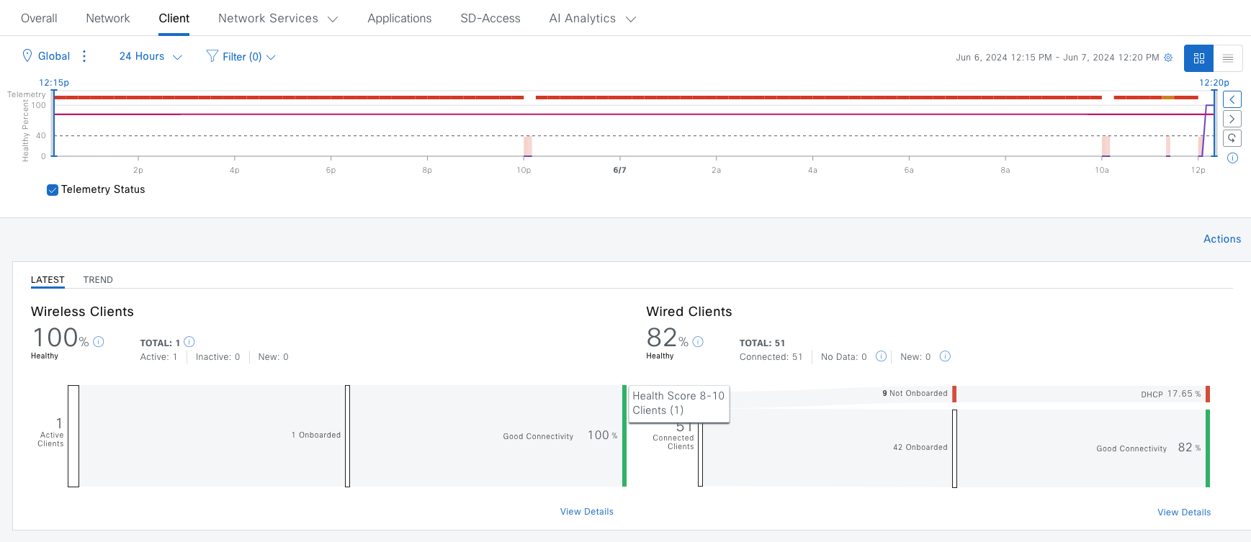Click the timeline next arrow icon
Viewport: 1251px width, 542px height.
(x=1232, y=119)
